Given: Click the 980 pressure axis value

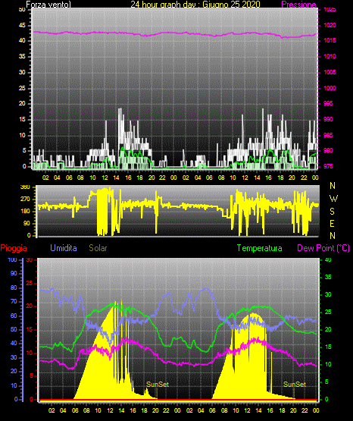Looking at the screenshot, I should (x=328, y=150).
